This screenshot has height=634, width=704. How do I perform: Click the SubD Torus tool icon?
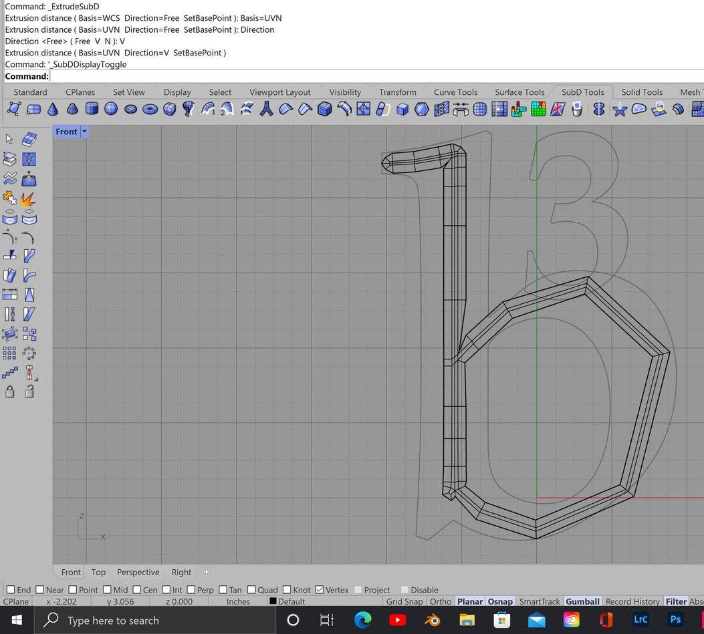point(150,109)
